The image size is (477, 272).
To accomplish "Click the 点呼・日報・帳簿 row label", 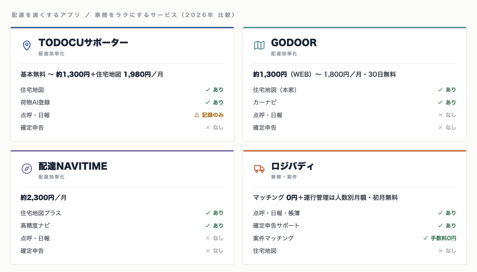I will tap(277, 213).
